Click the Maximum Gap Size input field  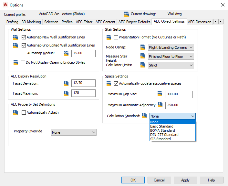tap(179, 94)
